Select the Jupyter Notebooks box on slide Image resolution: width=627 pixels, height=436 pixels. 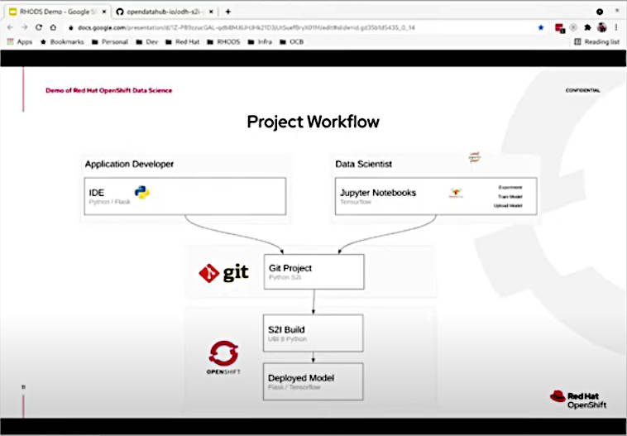click(x=436, y=196)
